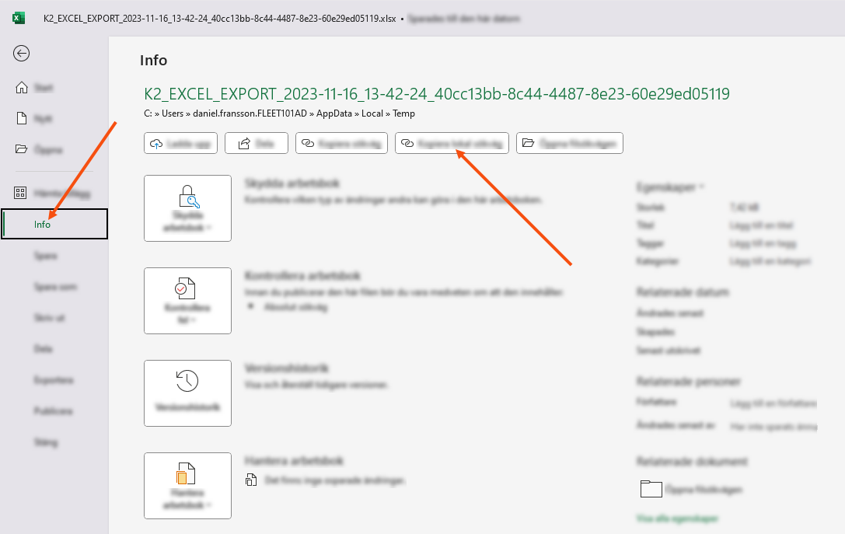Click the share arrow button
This screenshot has width=845, height=534.
click(256, 143)
